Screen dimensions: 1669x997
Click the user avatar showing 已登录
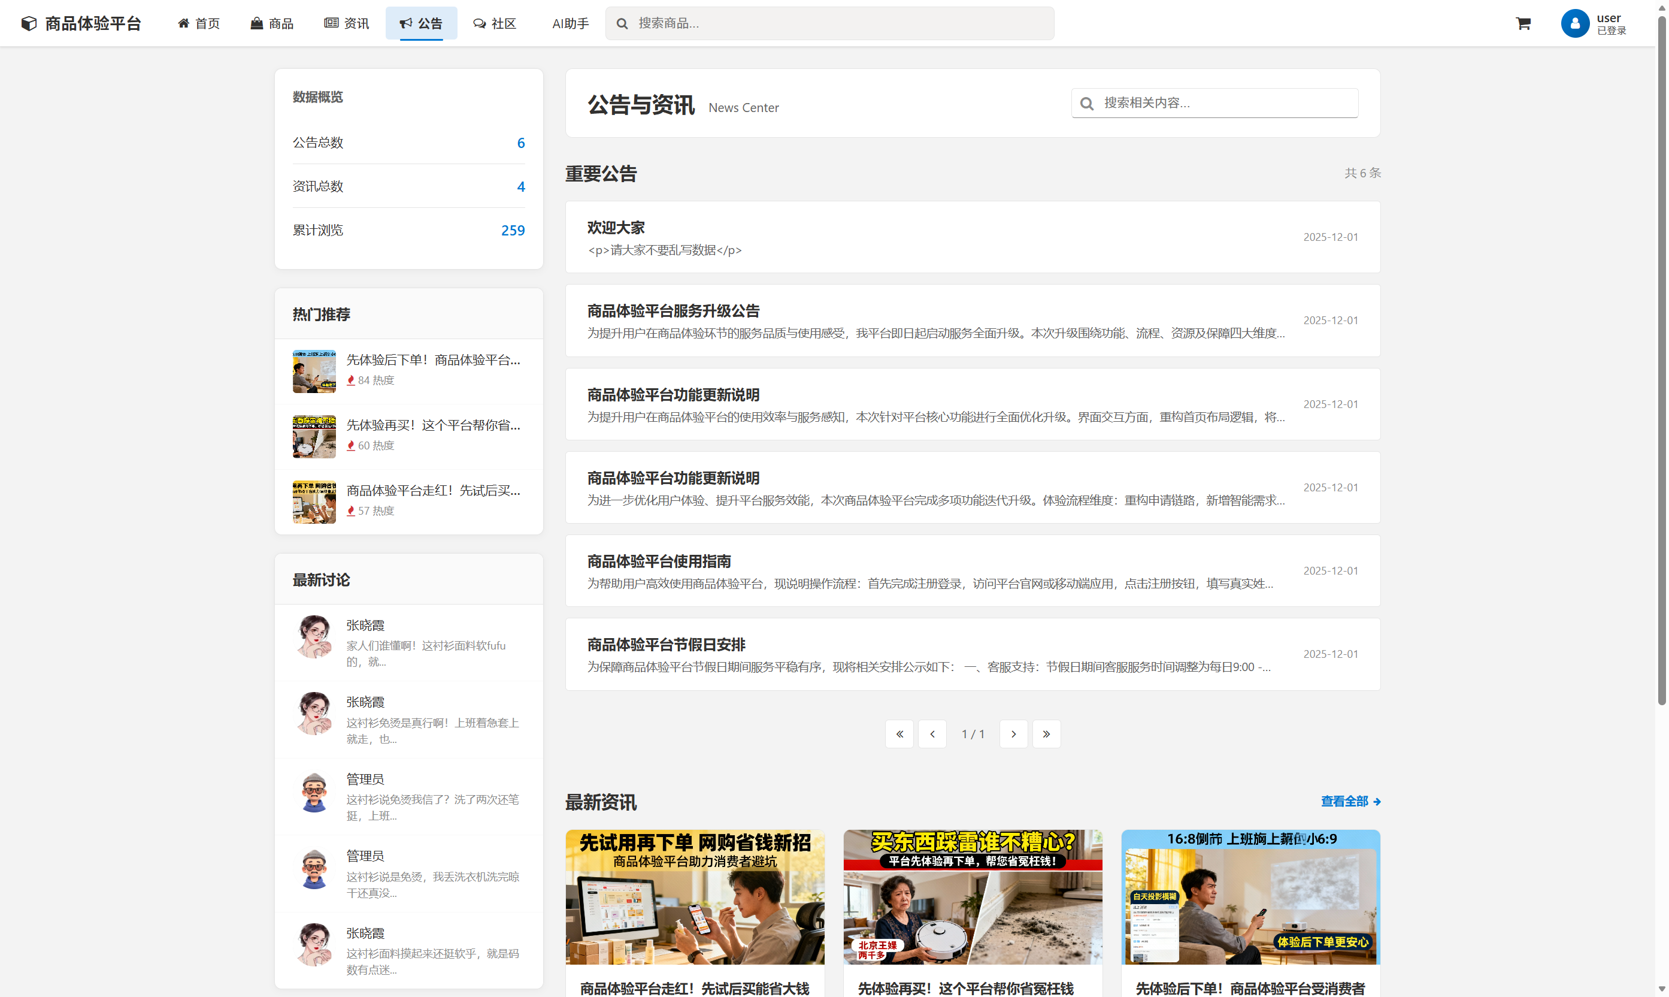click(1576, 23)
